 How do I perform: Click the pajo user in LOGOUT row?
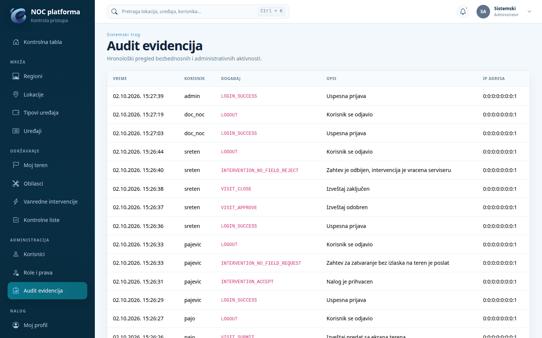click(x=190, y=318)
